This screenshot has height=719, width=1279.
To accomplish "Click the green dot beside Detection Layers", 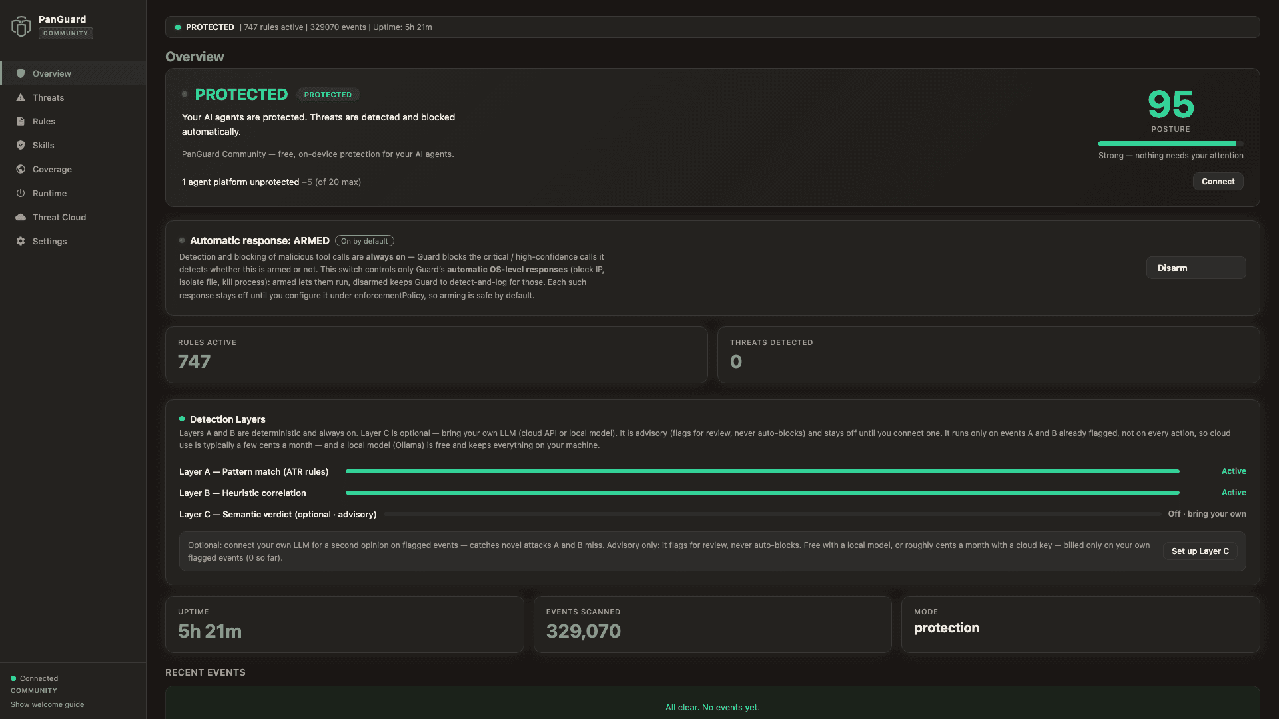I will [182, 419].
